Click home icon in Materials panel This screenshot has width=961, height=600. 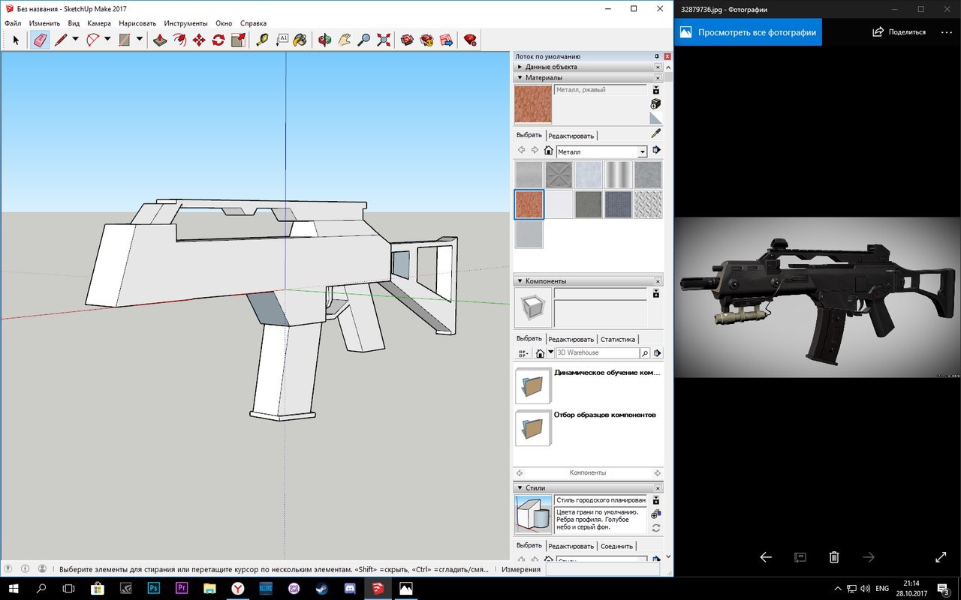coord(548,151)
